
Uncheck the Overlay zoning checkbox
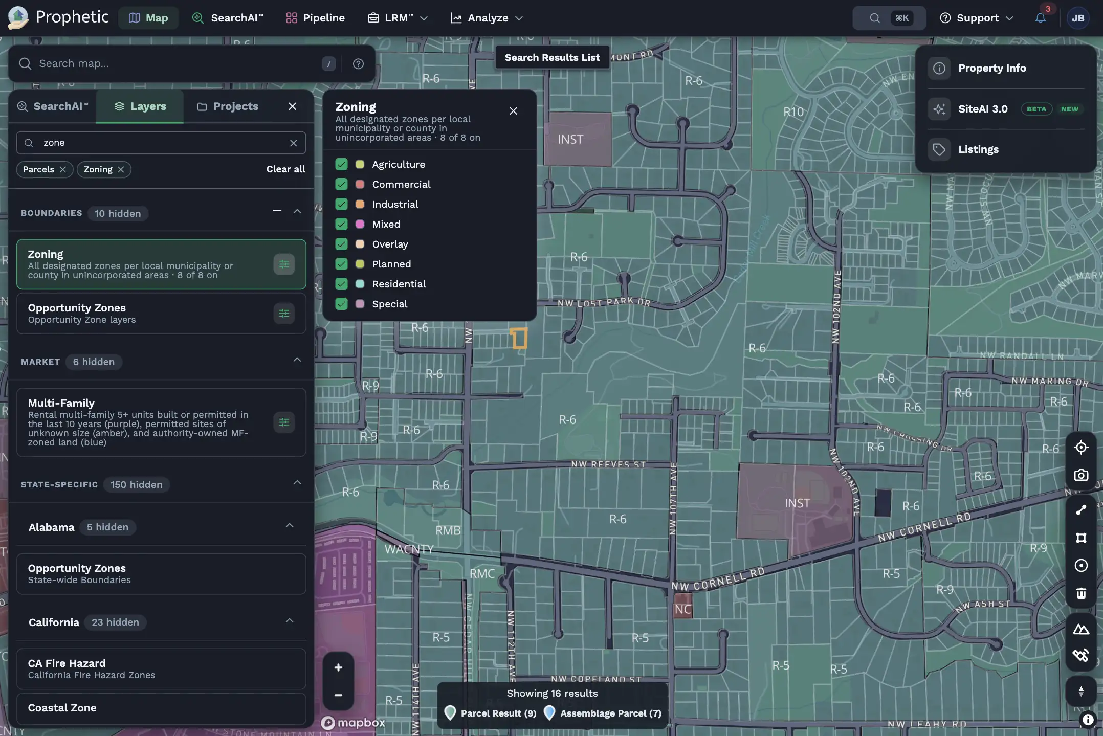341,244
